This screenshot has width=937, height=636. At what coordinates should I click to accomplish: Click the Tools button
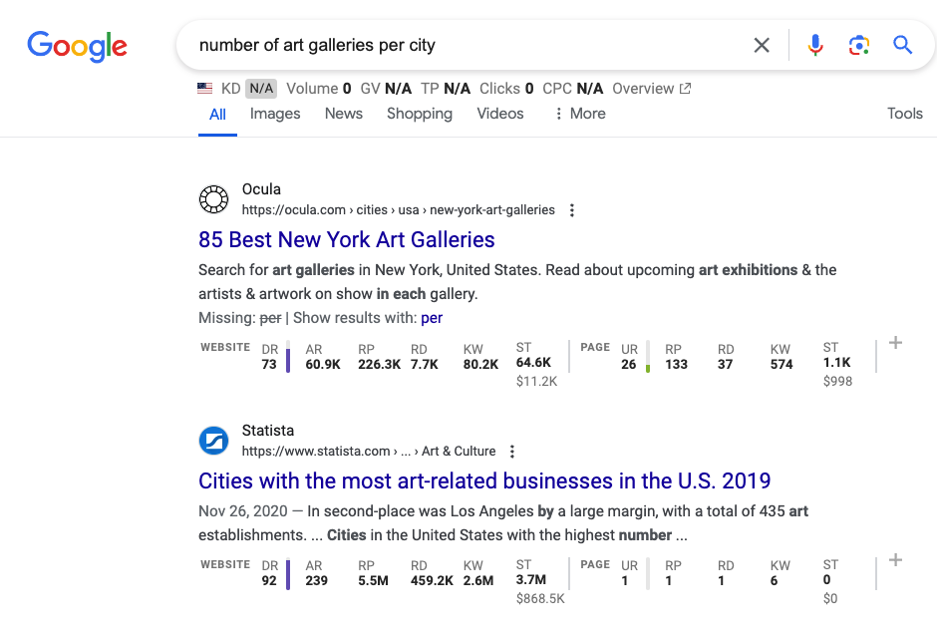904,114
